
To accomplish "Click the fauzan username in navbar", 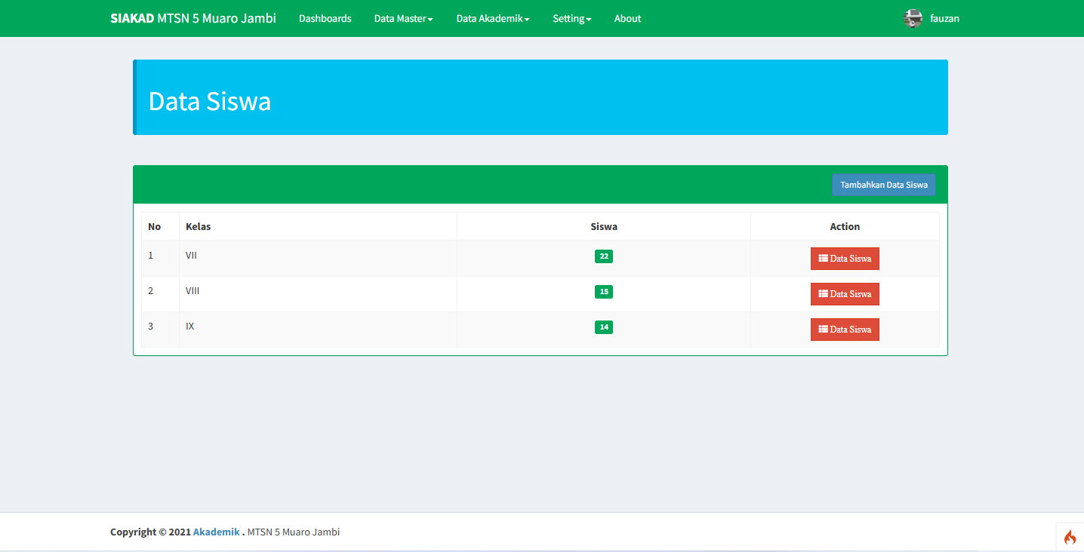I will 944,19.
